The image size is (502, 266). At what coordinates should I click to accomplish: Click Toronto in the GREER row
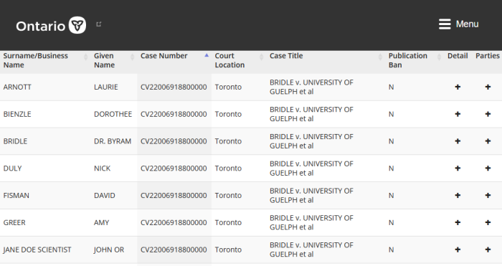(228, 222)
